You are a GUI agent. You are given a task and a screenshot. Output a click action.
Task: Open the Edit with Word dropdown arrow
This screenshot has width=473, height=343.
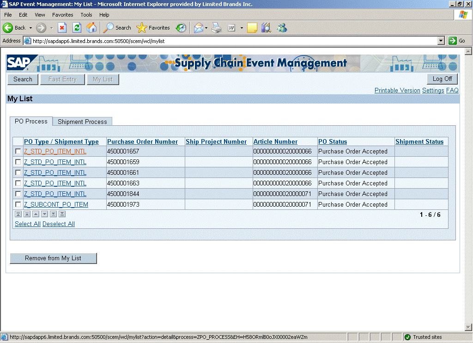click(242, 28)
